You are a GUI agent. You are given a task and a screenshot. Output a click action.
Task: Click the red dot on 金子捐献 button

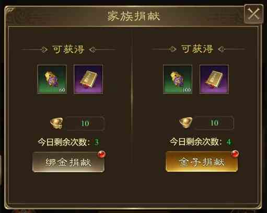(x=235, y=154)
